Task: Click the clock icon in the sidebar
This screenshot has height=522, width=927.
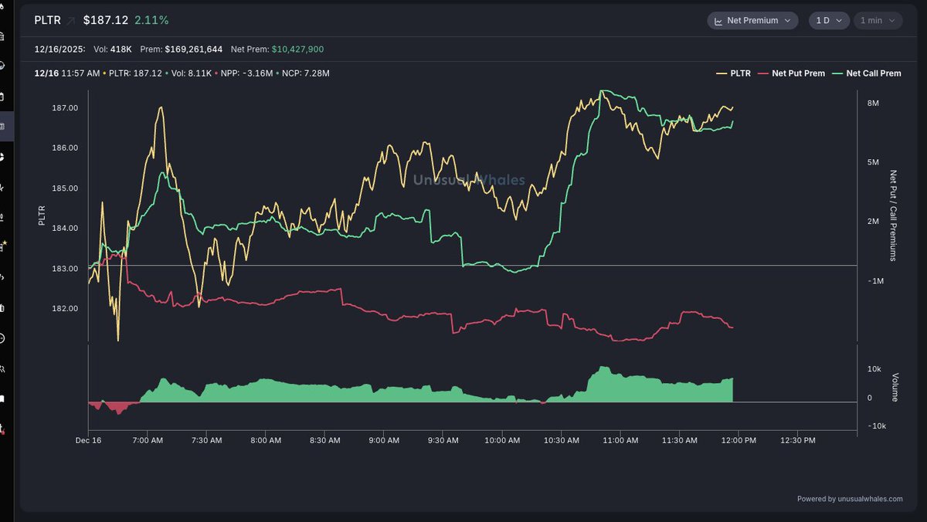Action: (x=6, y=337)
